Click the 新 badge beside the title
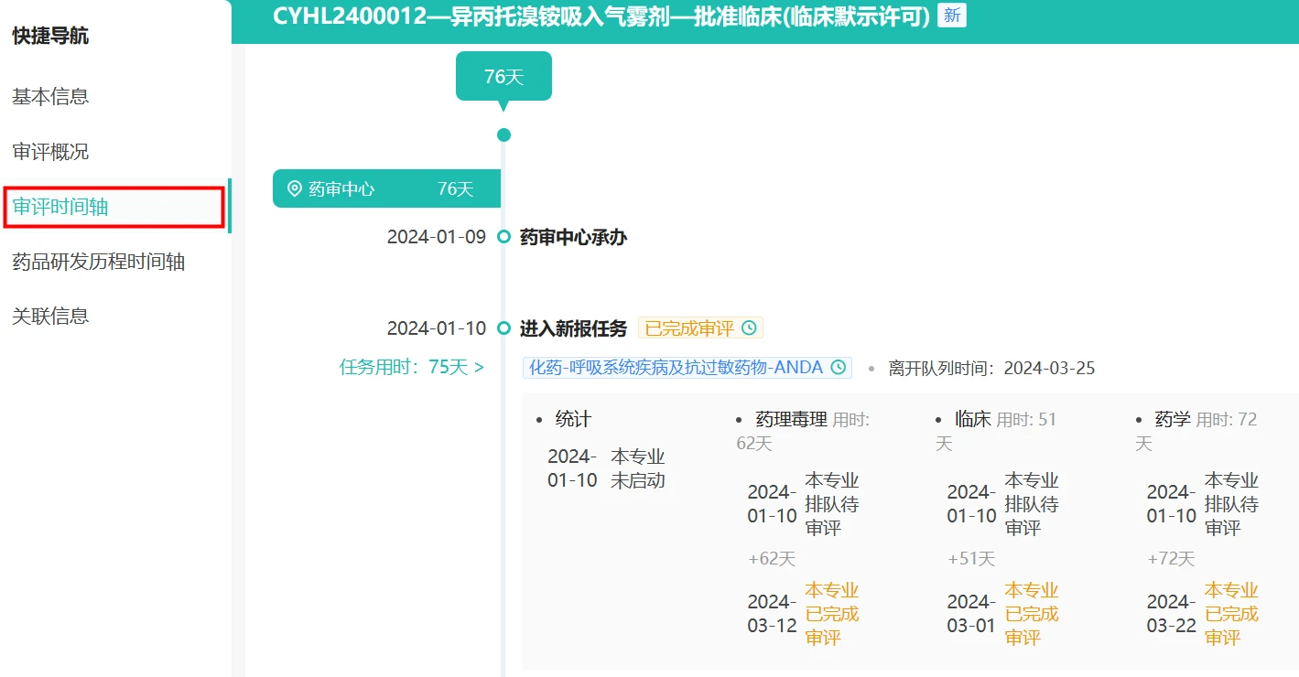 [x=952, y=15]
